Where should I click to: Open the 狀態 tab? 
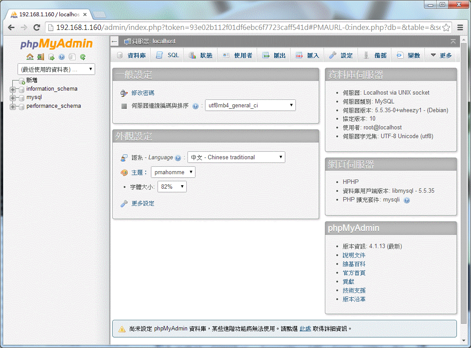click(x=200, y=55)
